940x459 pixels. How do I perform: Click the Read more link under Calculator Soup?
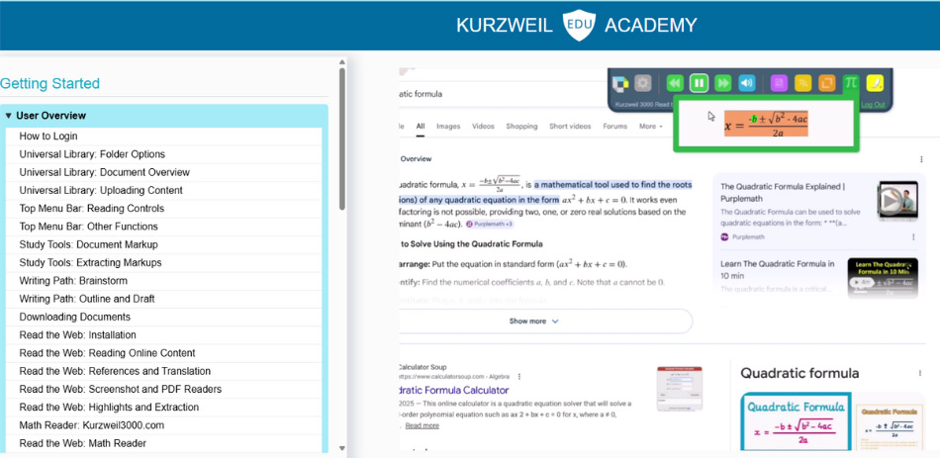point(423,425)
